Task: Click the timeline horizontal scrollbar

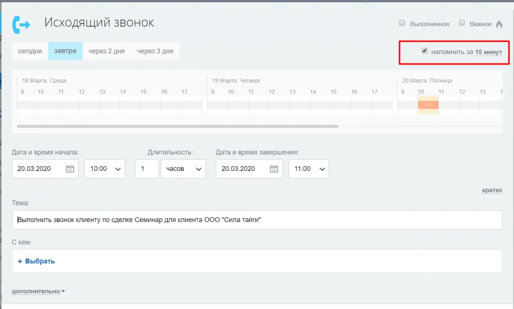Action: tap(177, 126)
